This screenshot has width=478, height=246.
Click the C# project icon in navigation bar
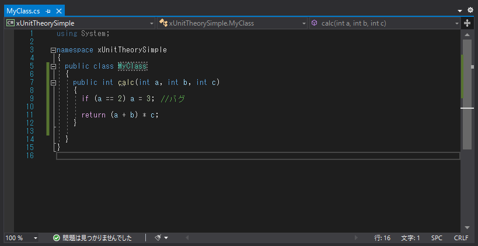(11, 23)
